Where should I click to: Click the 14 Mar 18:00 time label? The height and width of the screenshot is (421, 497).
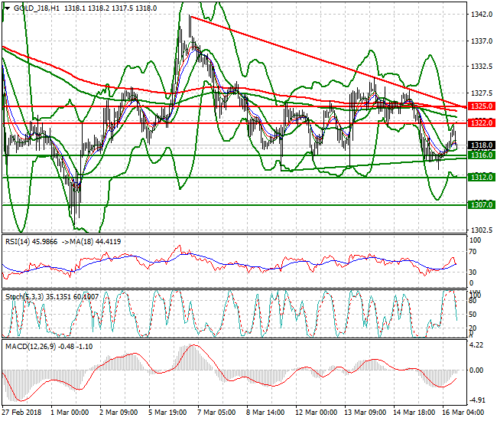tap(414, 413)
